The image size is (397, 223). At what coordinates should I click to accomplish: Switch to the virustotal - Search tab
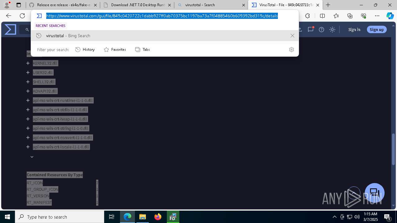pyautogui.click(x=211, y=5)
